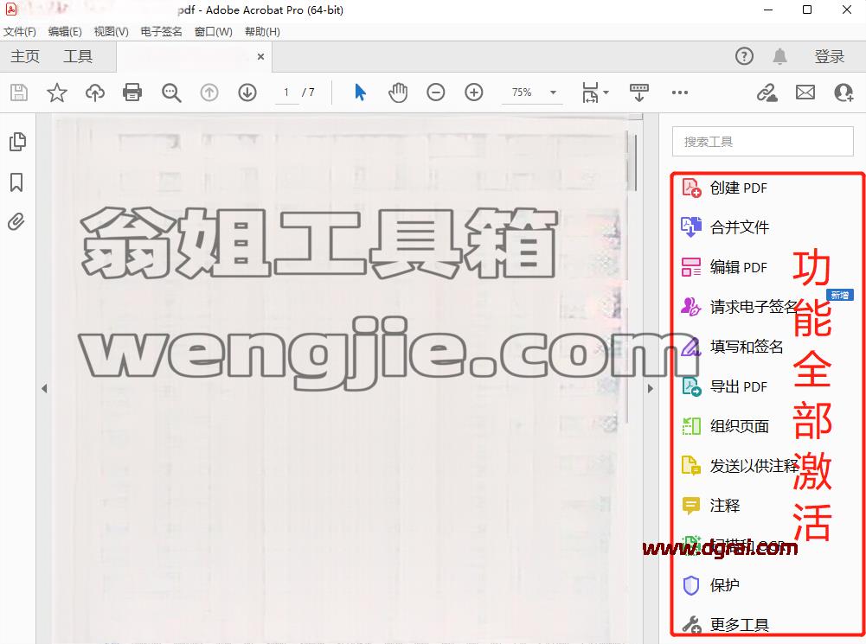Activate the arrow selection tool

(360, 92)
